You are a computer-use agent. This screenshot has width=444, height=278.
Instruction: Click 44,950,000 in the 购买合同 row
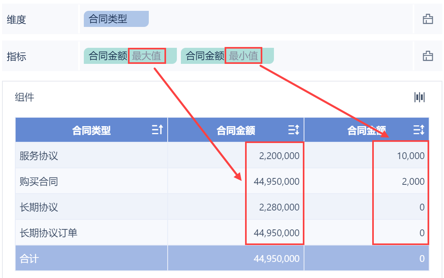tap(277, 182)
